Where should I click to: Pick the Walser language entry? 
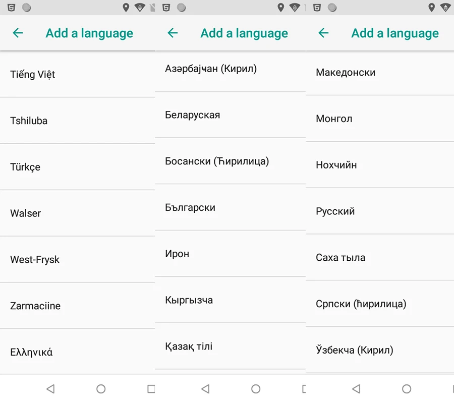tap(77, 213)
